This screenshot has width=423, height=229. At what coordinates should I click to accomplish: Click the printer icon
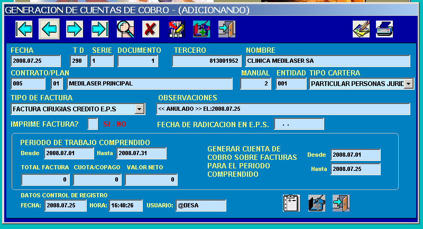[x=384, y=29]
